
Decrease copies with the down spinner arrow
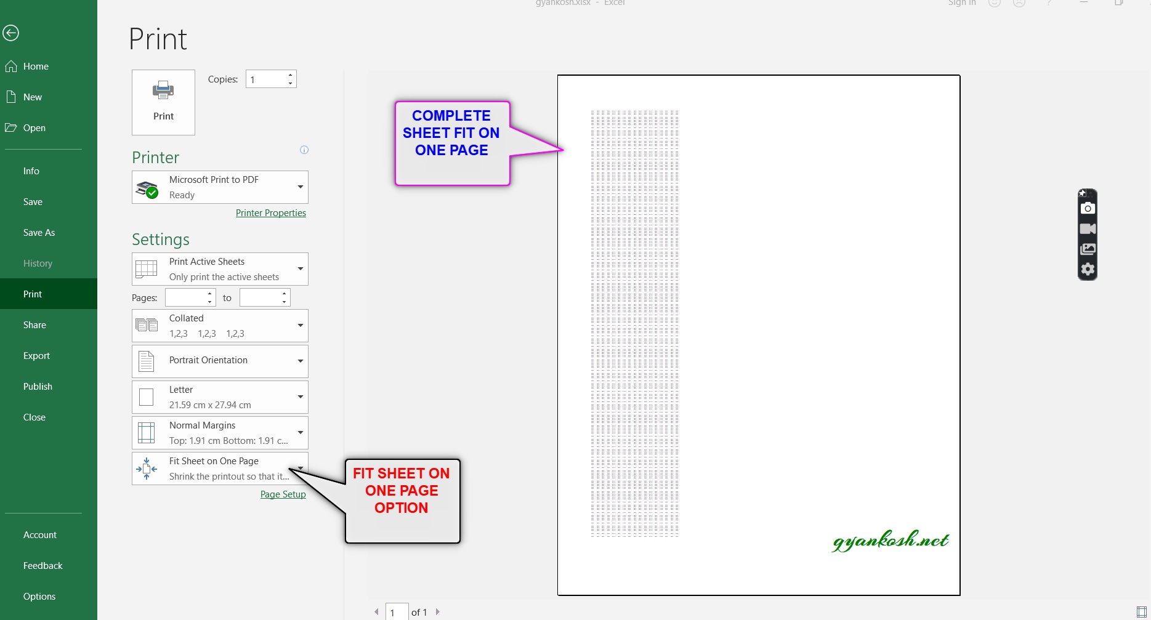coord(290,83)
